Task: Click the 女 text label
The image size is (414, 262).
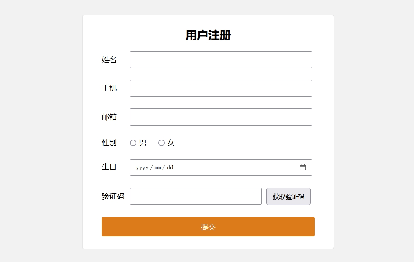Action: pos(171,143)
